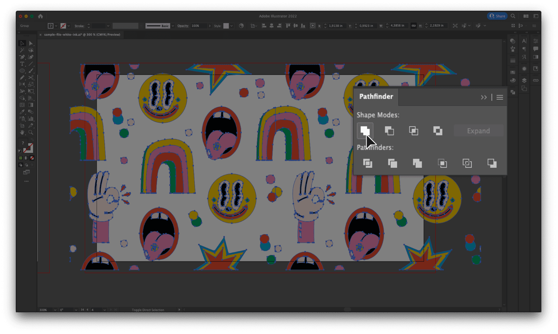Select the Hand tool
This screenshot has height=334, width=558.
point(22,132)
